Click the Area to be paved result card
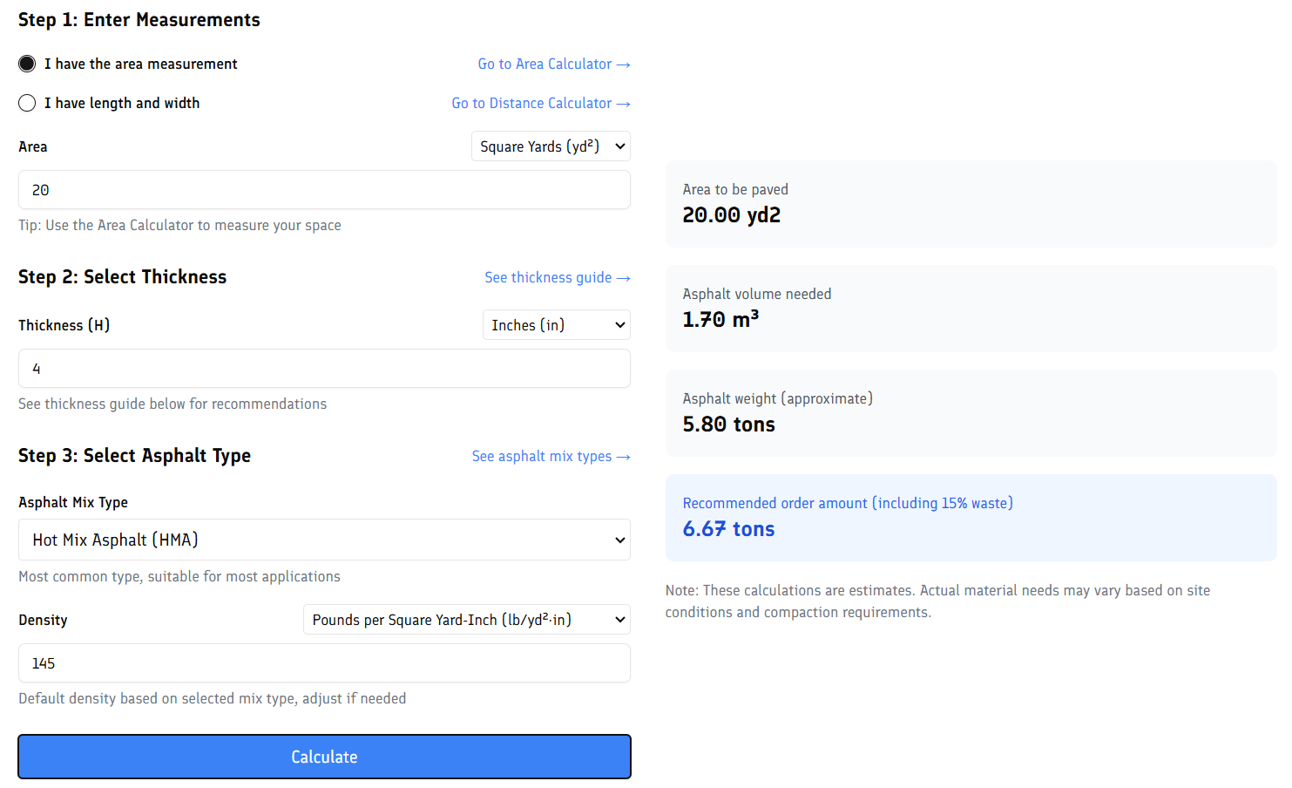The width and height of the screenshot is (1292, 788). 971,204
